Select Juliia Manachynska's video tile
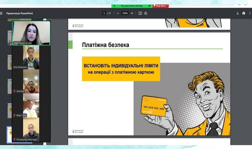The width and height of the screenshot is (252, 149). (x=31, y=33)
